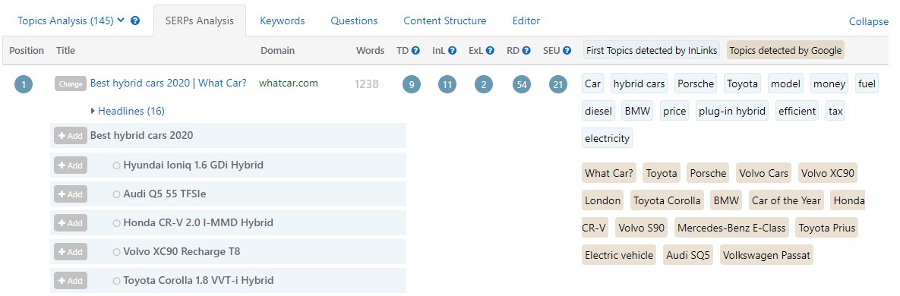Click the Car of the Year tag
Image resolution: width=900 pixels, height=296 pixels.
pos(786,200)
